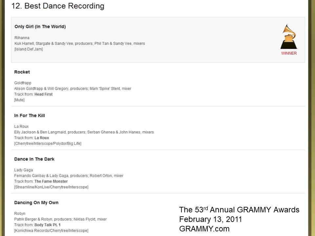Click the artist name Rihanna

click(x=22, y=38)
